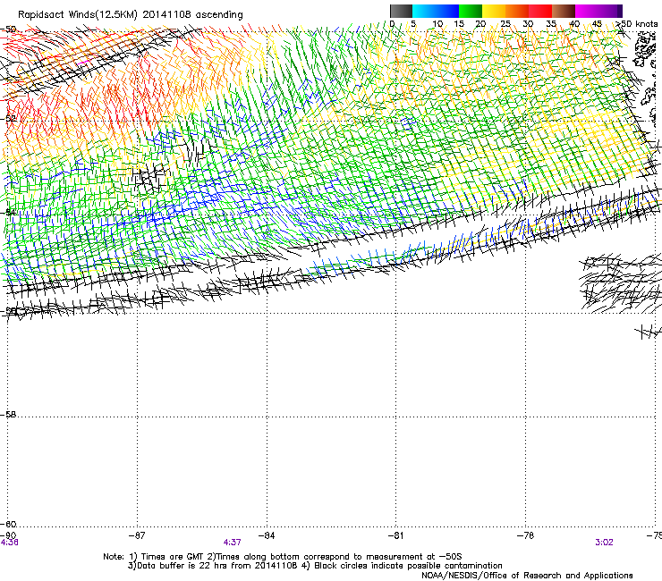Viewport: 662px width, 581px height.
Task: Click the '-58' latitude axis label
Action: pyautogui.click(x=9, y=415)
